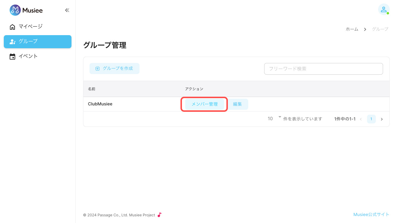Select the グループ sidebar menu item
The height and width of the screenshot is (223, 397).
click(37, 42)
